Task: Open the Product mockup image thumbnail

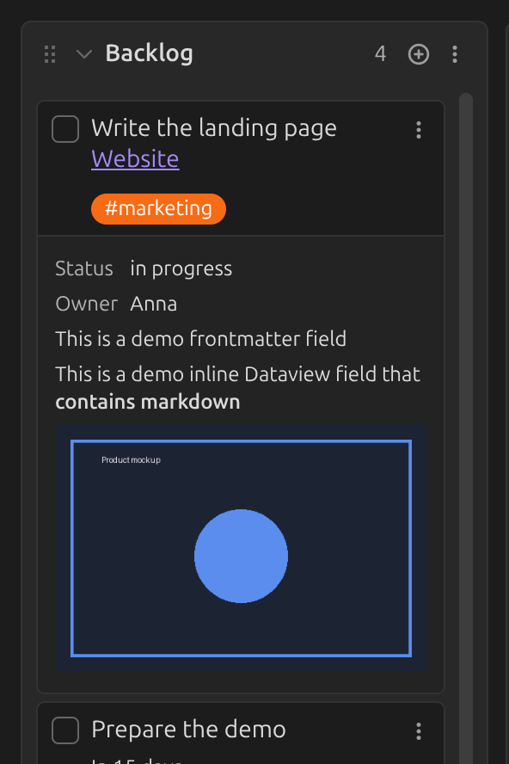Action: [241, 548]
